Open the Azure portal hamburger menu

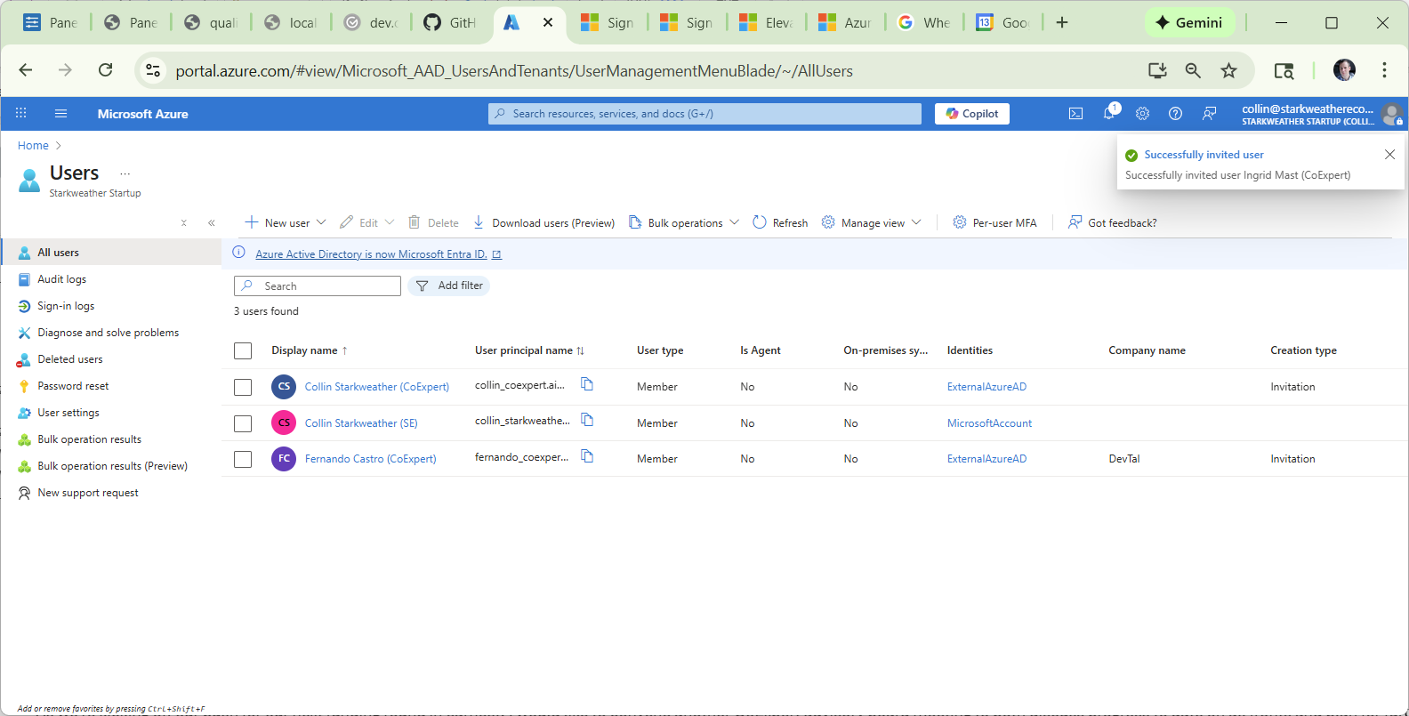click(x=60, y=114)
